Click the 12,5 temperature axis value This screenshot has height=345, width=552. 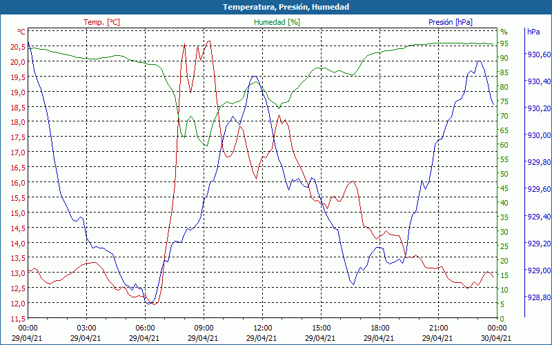(18, 288)
